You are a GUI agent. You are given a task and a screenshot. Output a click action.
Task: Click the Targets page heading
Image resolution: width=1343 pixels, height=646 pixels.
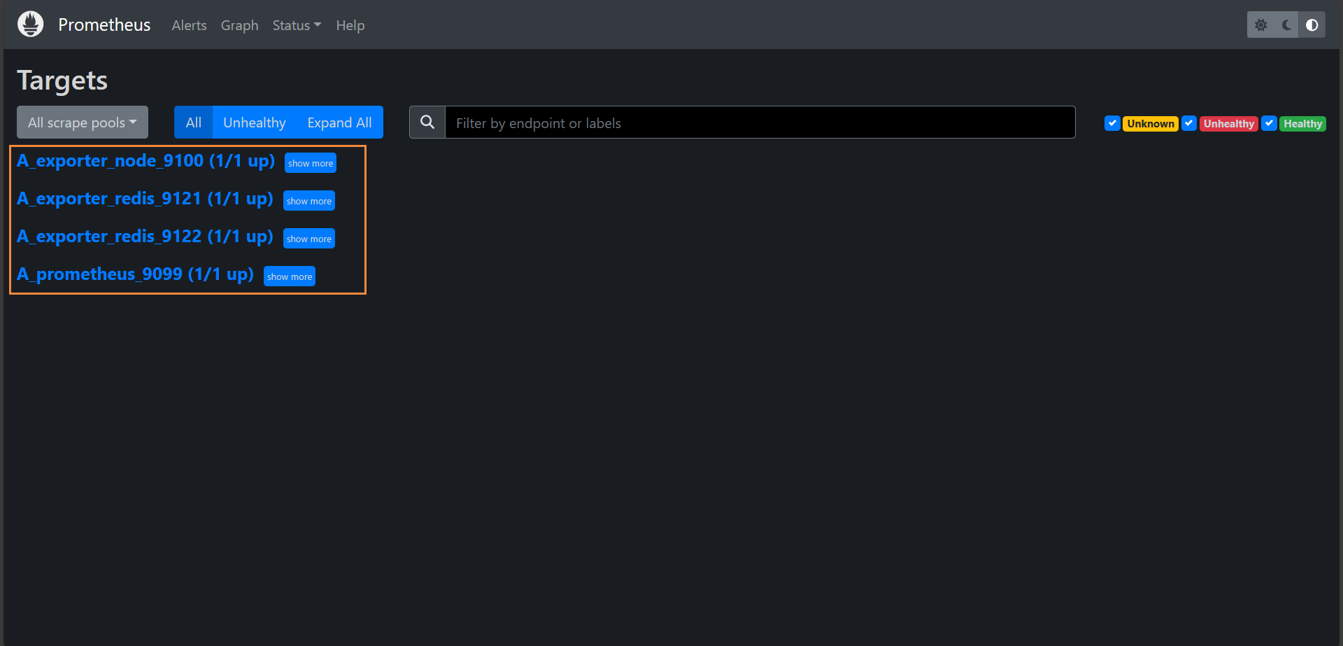tap(62, 80)
